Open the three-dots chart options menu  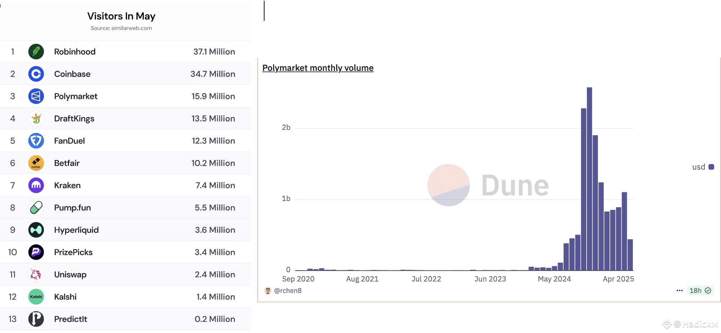[x=679, y=291]
